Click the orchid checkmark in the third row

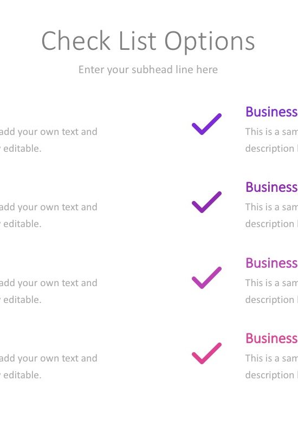206,277
